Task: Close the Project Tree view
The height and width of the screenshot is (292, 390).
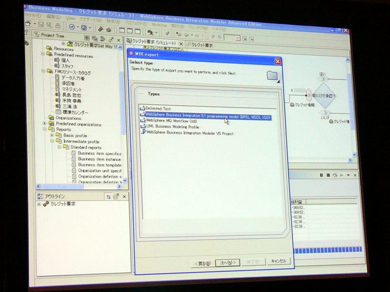Action: (118, 40)
